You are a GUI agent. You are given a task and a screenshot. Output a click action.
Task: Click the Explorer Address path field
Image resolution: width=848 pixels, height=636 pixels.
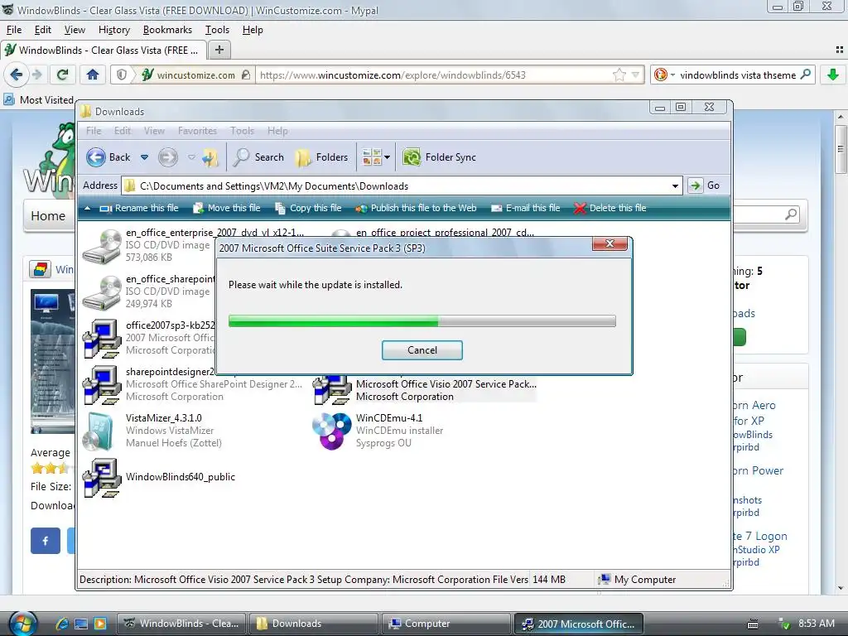[x=402, y=186]
